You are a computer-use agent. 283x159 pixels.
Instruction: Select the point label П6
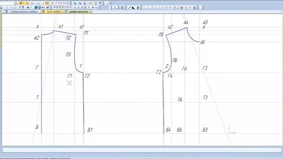(x=175, y=60)
